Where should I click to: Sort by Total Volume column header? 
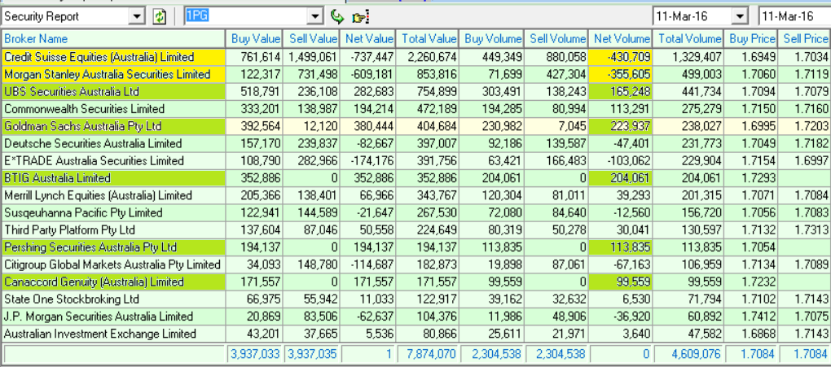pos(690,39)
